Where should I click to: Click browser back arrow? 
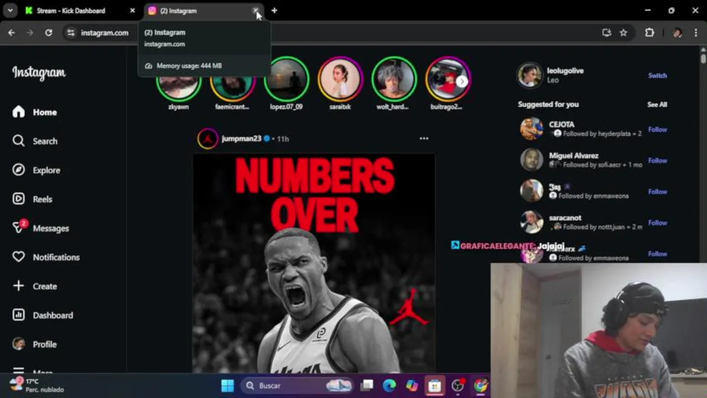(12, 33)
